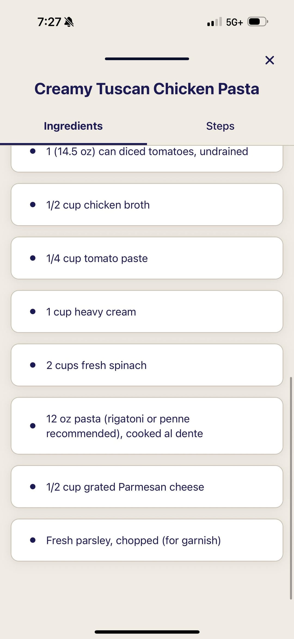
Task: Close the recipe sheet with X icon
Action: point(269,60)
